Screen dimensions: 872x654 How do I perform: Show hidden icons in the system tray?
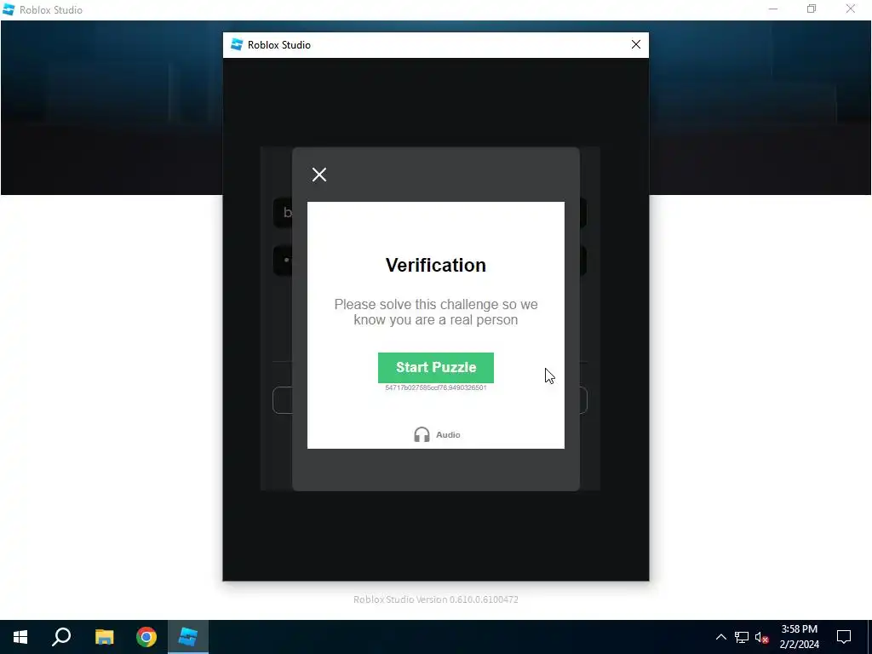(x=720, y=637)
